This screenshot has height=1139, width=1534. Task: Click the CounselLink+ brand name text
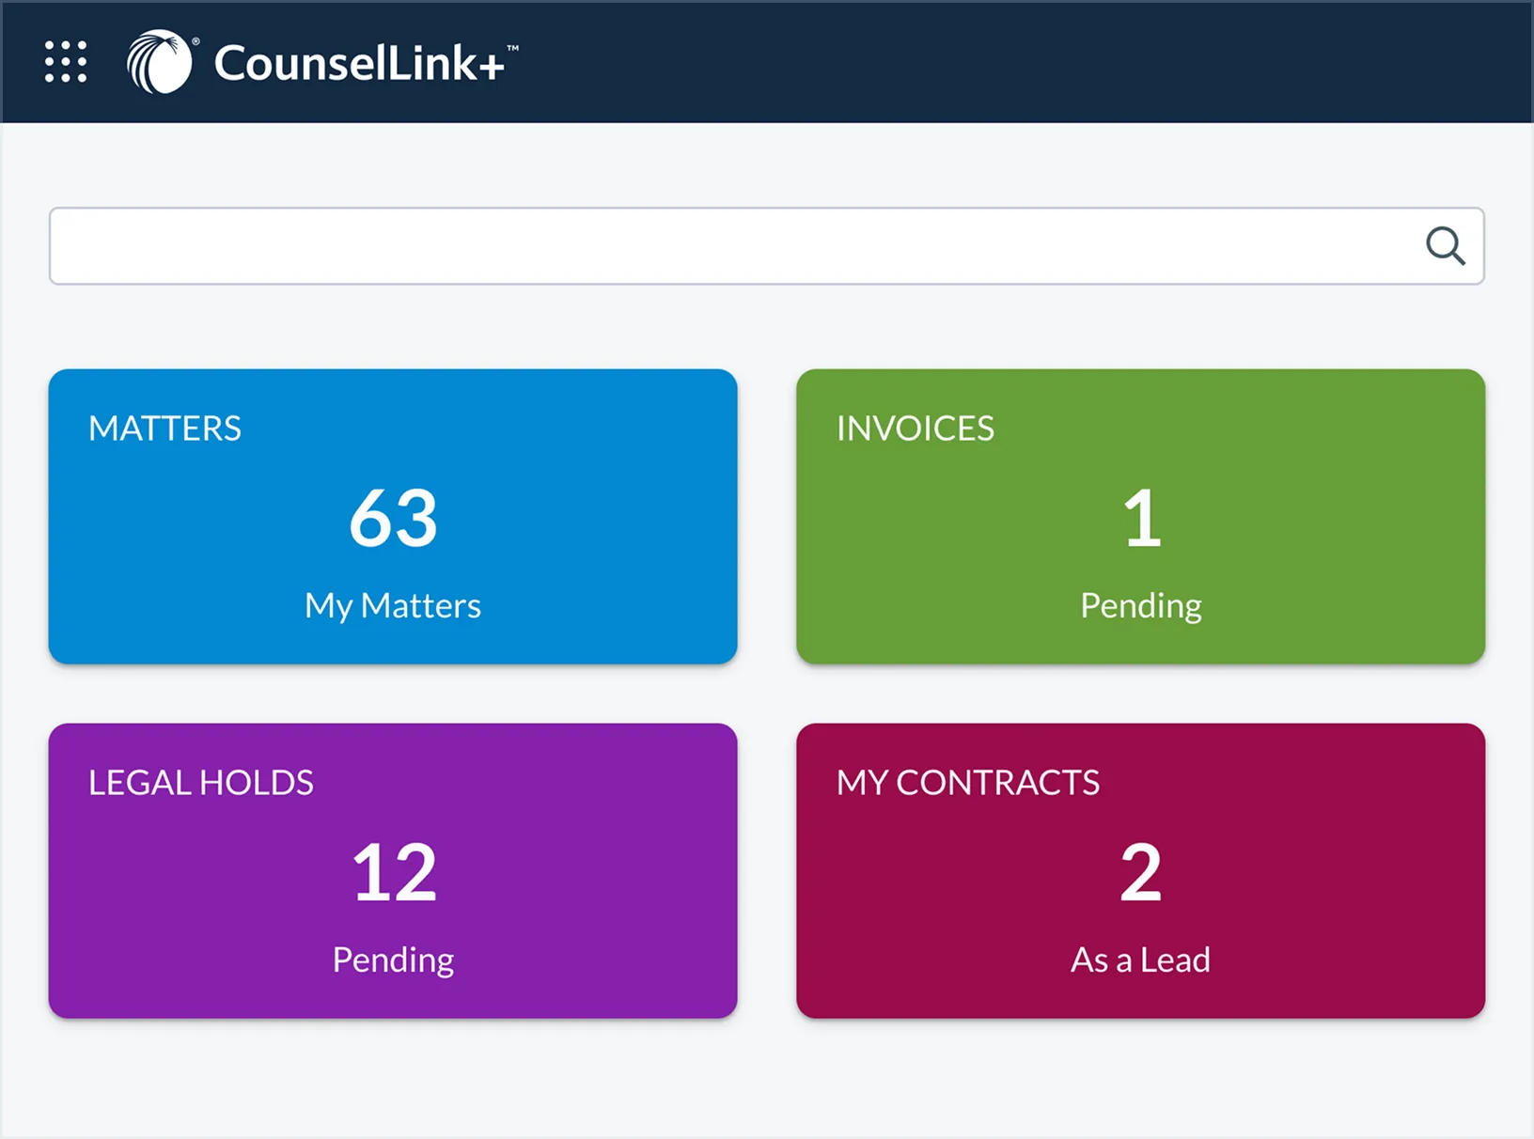(x=359, y=64)
